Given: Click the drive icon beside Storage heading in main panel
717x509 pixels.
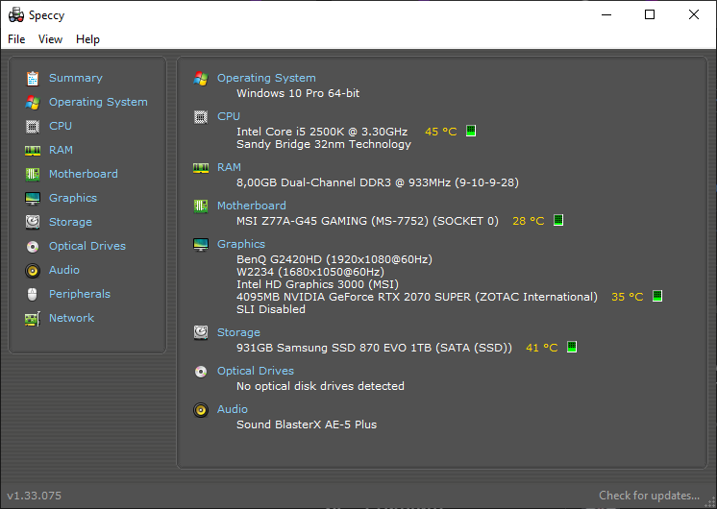Looking at the screenshot, I should click(201, 332).
